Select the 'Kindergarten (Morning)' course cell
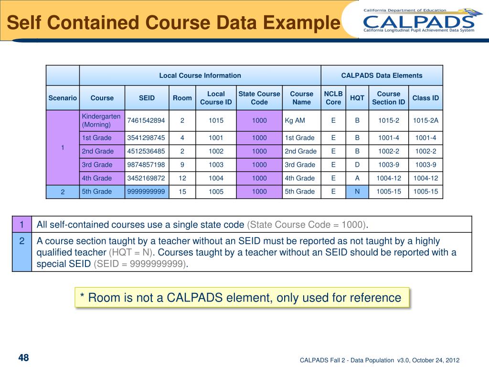This screenshot has height=367, width=489. click(102, 120)
